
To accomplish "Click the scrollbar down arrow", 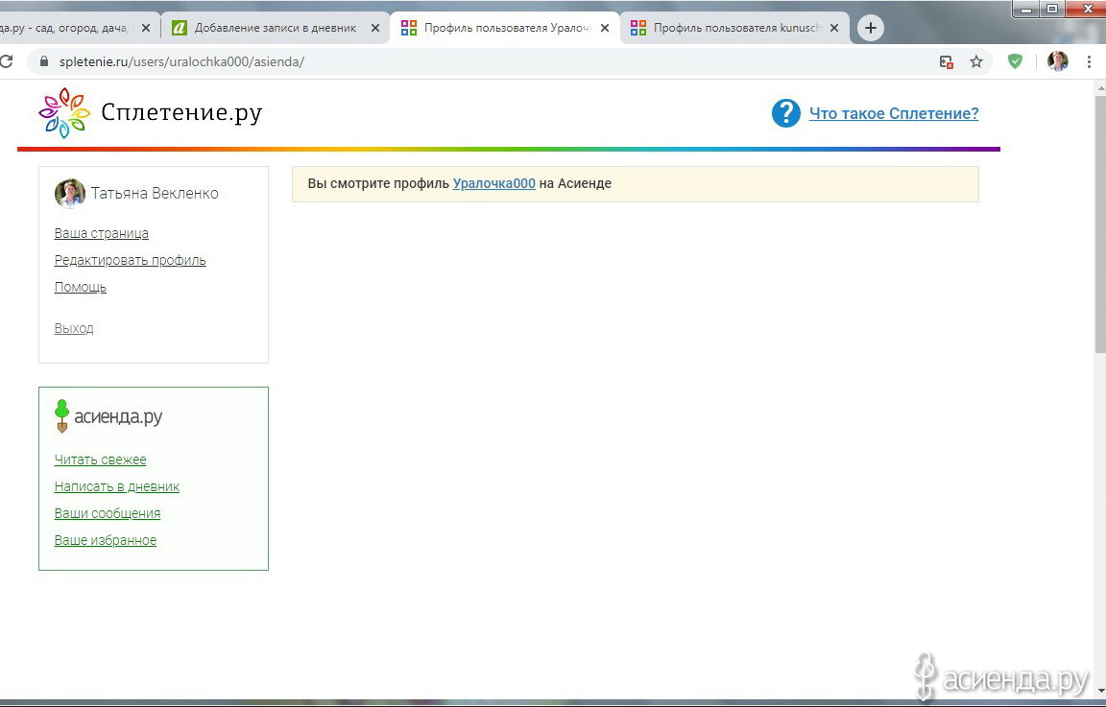I will [x=1100, y=691].
